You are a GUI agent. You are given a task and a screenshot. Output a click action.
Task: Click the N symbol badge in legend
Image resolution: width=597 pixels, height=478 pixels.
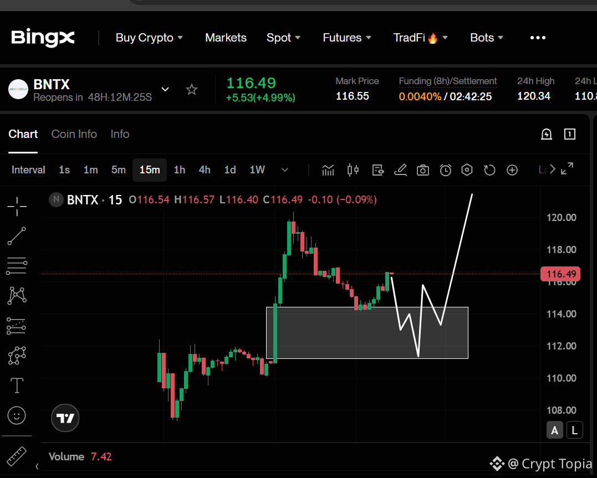(56, 199)
